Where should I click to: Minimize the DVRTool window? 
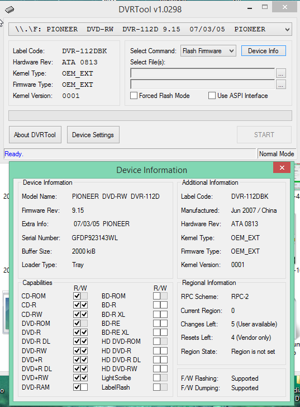[250, 8]
